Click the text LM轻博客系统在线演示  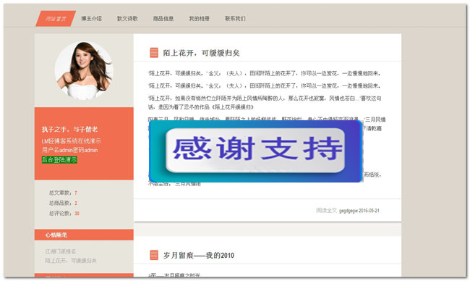pos(72,141)
